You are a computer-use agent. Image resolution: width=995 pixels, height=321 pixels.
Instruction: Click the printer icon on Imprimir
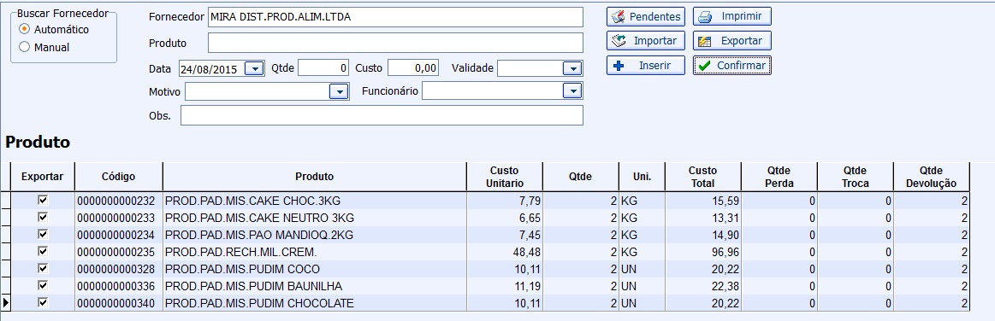coord(704,16)
